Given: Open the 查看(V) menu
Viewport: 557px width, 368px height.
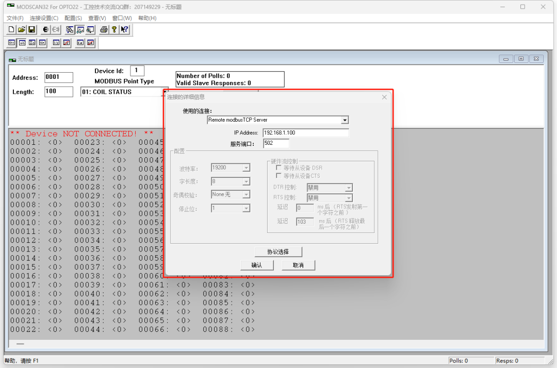Looking at the screenshot, I should (x=97, y=18).
